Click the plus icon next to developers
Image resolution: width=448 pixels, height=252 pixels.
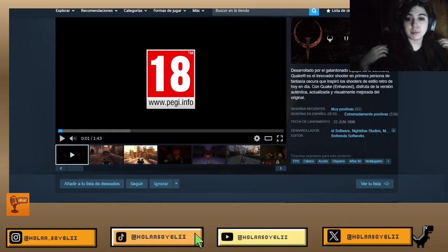[393, 131]
